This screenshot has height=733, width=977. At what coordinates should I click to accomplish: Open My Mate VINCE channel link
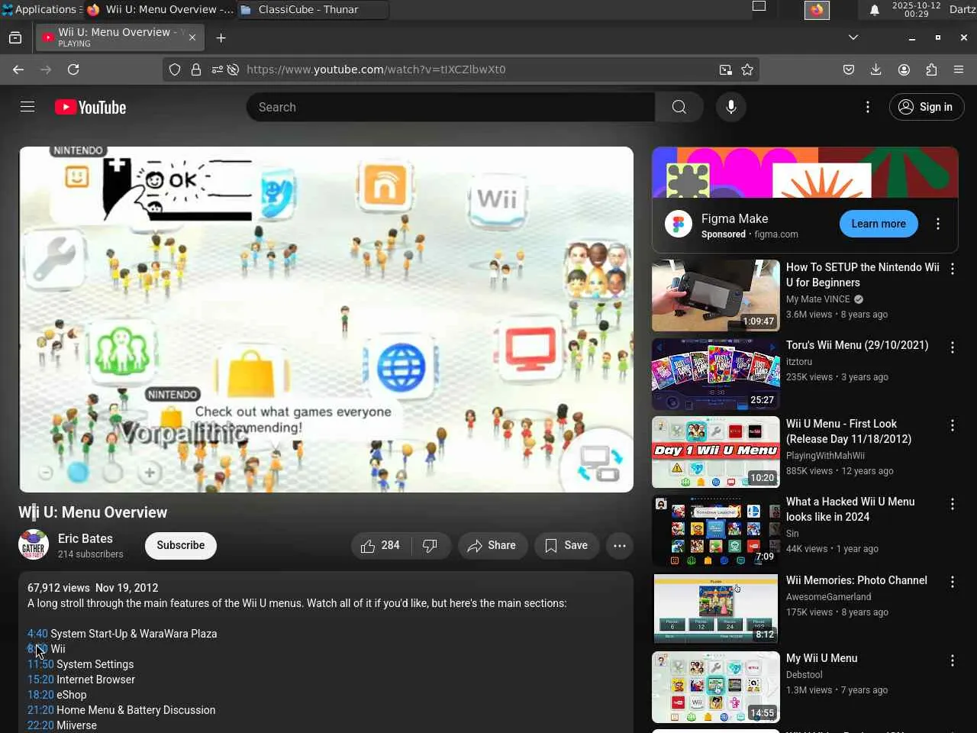[818, 299]
